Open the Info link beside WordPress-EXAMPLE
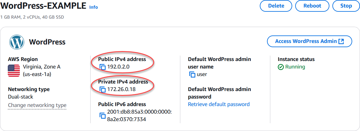The image size is (360, 131). (94, 7)
